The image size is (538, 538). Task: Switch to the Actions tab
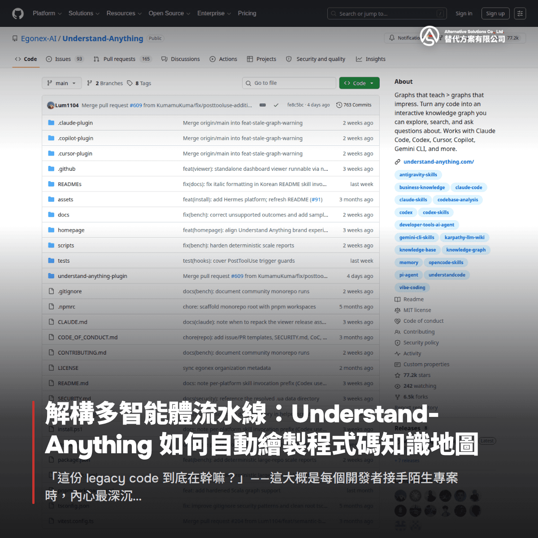tap(223, 59)
